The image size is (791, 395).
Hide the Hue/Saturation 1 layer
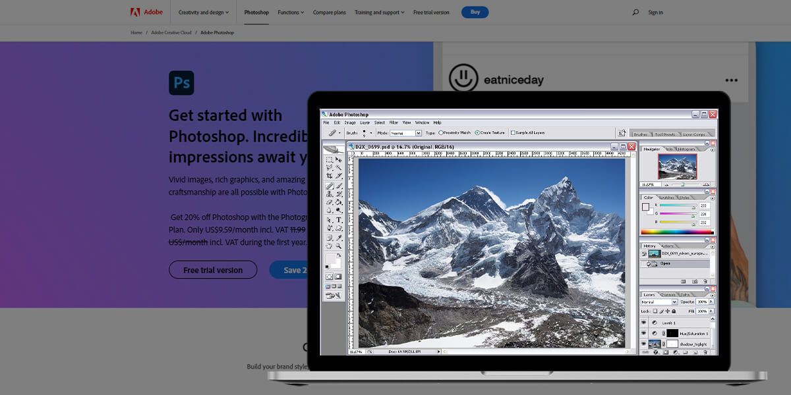click(643, 333)
